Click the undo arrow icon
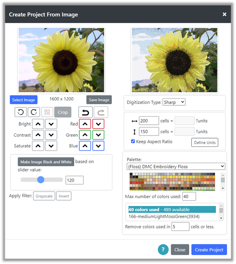 pos(85,112)
